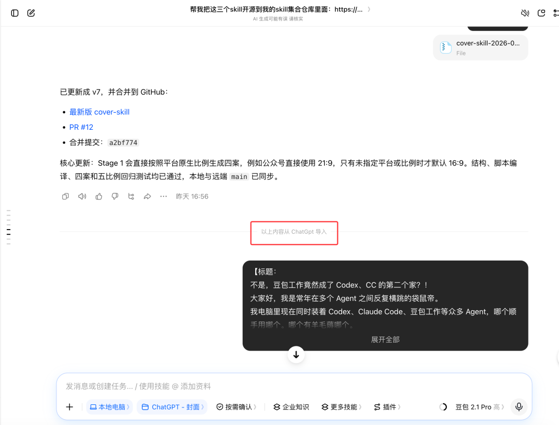Expand the 更多技能 menu
559x425 pixels.
pyautogui.click(x=342, y=407)
